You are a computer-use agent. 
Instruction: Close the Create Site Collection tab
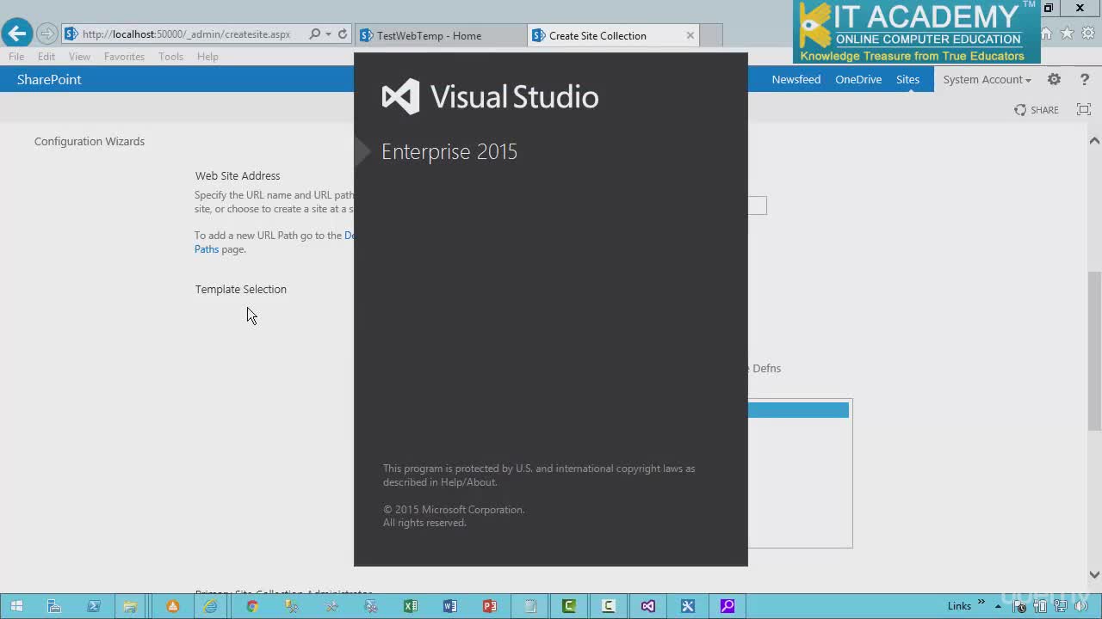tap(690, 35)
